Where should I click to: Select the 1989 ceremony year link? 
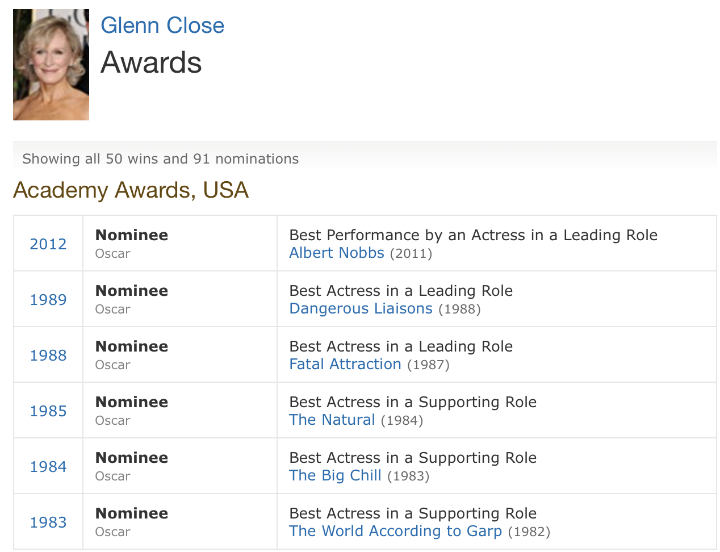pyautogui.click(x=48, y=300)
